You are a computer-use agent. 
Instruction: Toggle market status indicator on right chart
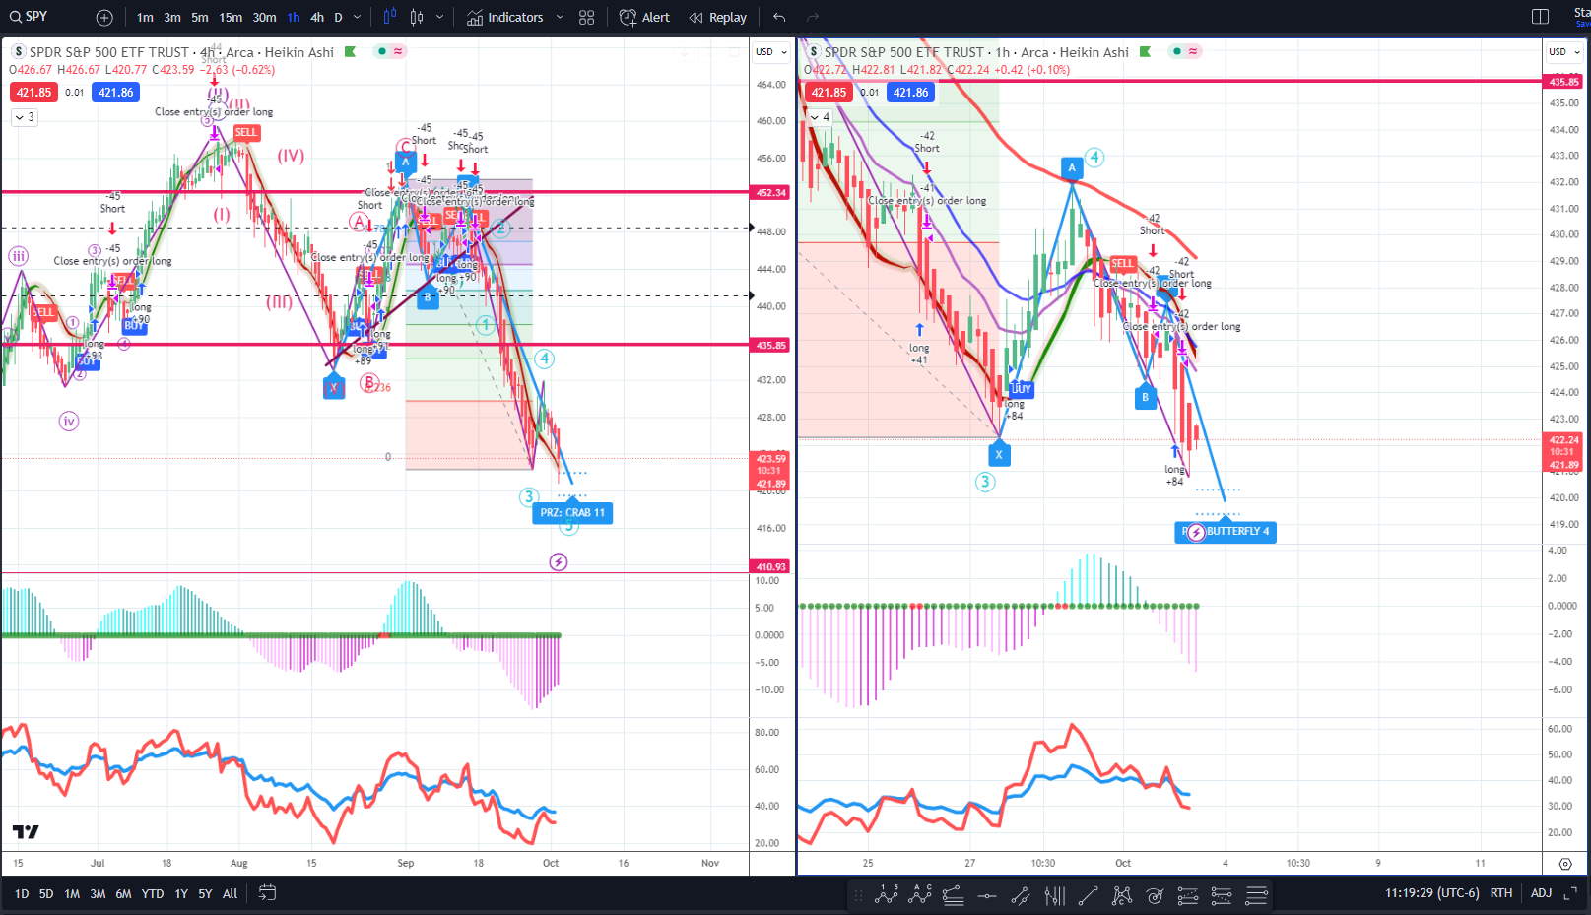(1176, 51)
